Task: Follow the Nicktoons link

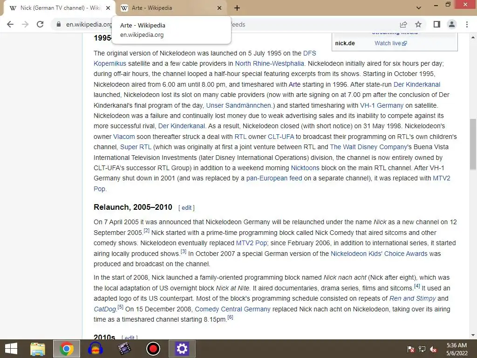Action: point(305,168)
